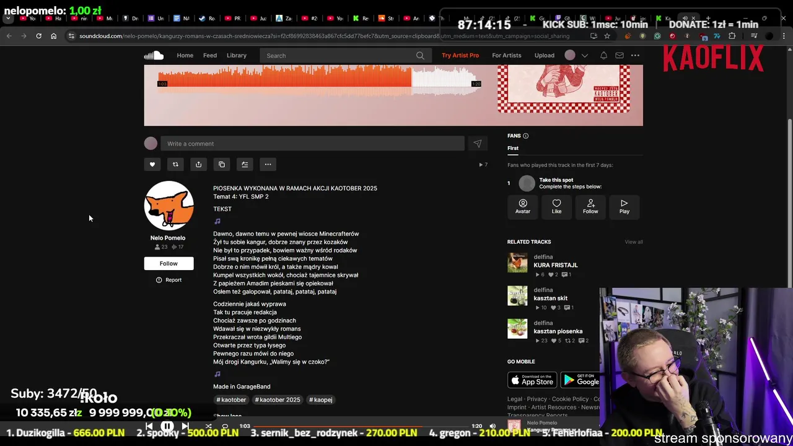Click the Upload link in header

coord(545,56)
